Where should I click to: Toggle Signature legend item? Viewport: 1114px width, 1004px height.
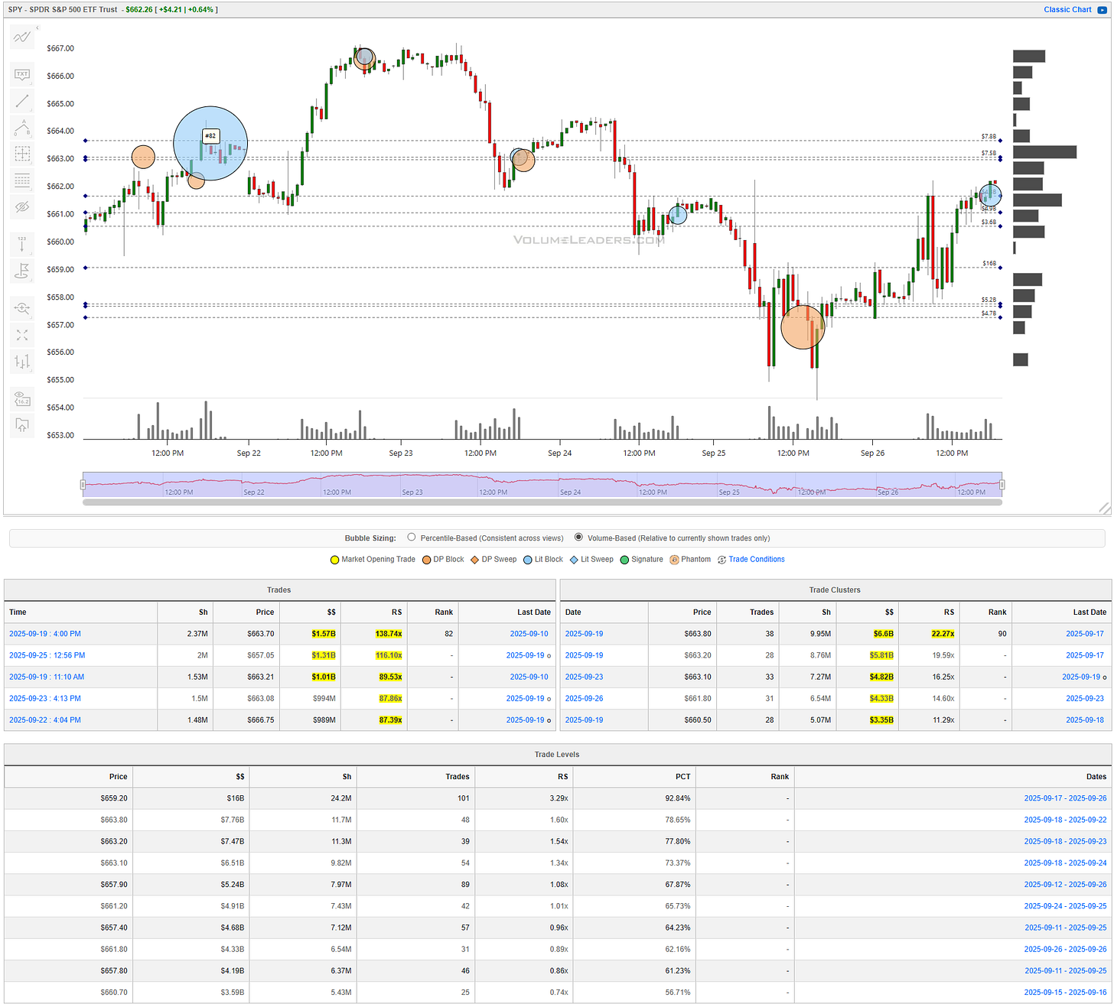tap(641, 560)
